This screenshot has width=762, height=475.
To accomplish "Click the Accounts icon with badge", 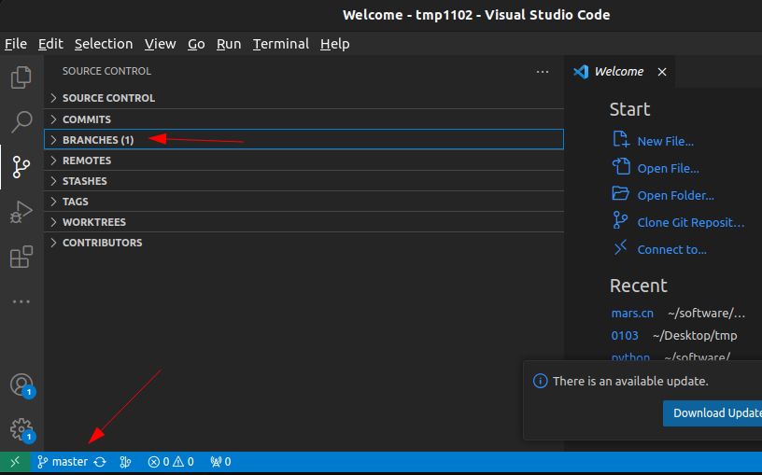I will click(21, 384).
